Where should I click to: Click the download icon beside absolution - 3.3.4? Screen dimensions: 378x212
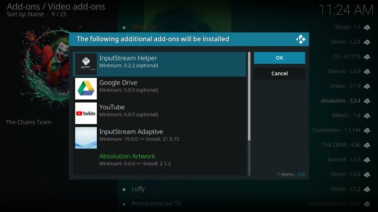(367, 101)
